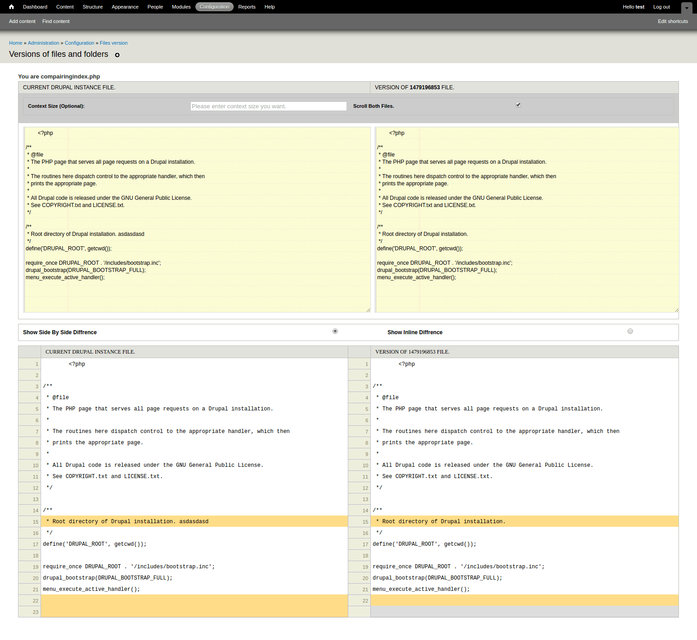Open the Structure menu
The width and height of the screenshot is (697, 640).
tap(92, 7)
